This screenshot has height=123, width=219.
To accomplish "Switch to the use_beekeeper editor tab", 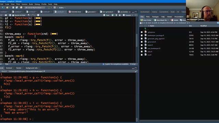I will (x=123, y=12).
